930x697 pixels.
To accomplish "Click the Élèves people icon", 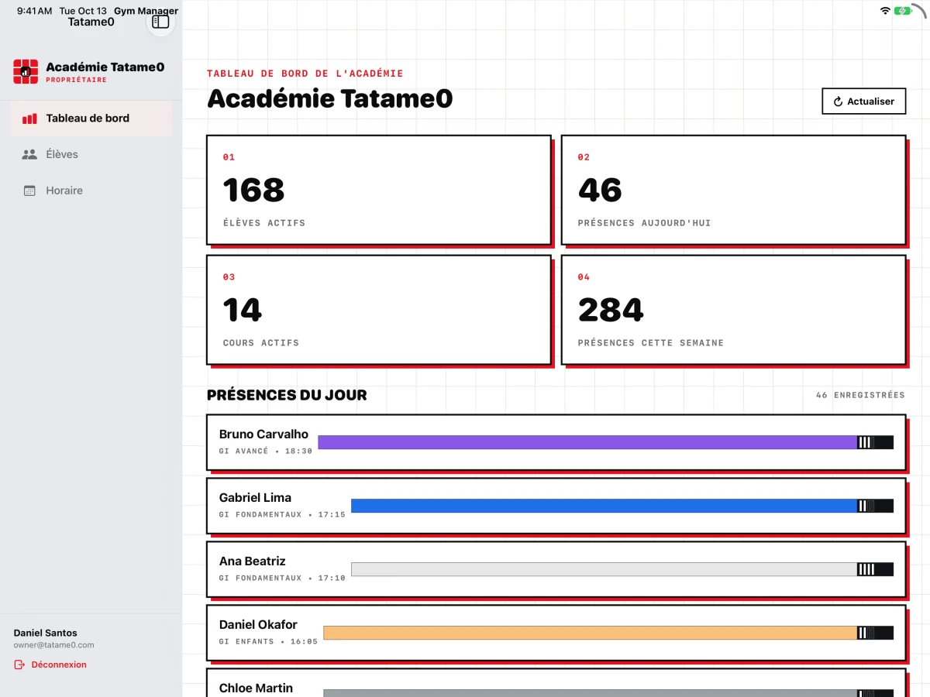I will 29,154.
